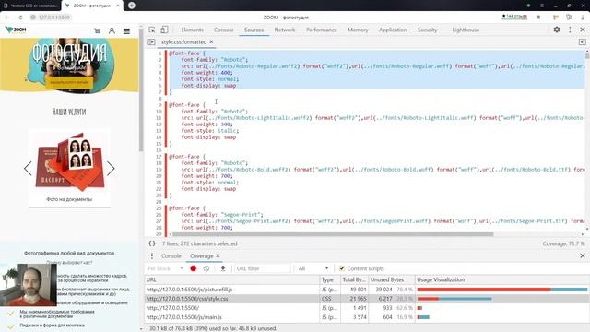Screen dimensions: 590x332
Task: Open the hamburger menu on ZOOM site
Action: 126,31
